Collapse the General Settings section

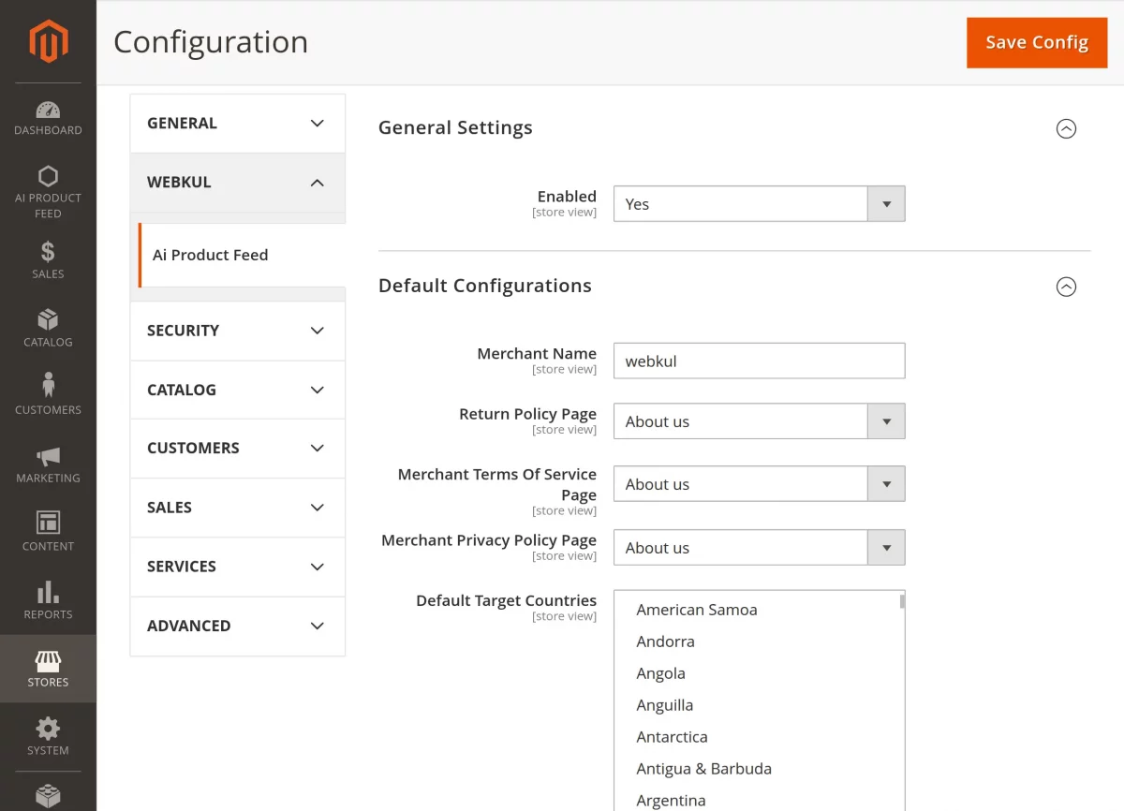coord(1066,128)
